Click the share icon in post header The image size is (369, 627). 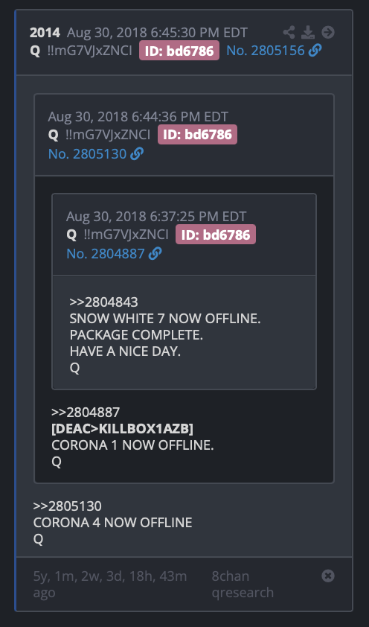click(289, 32)
